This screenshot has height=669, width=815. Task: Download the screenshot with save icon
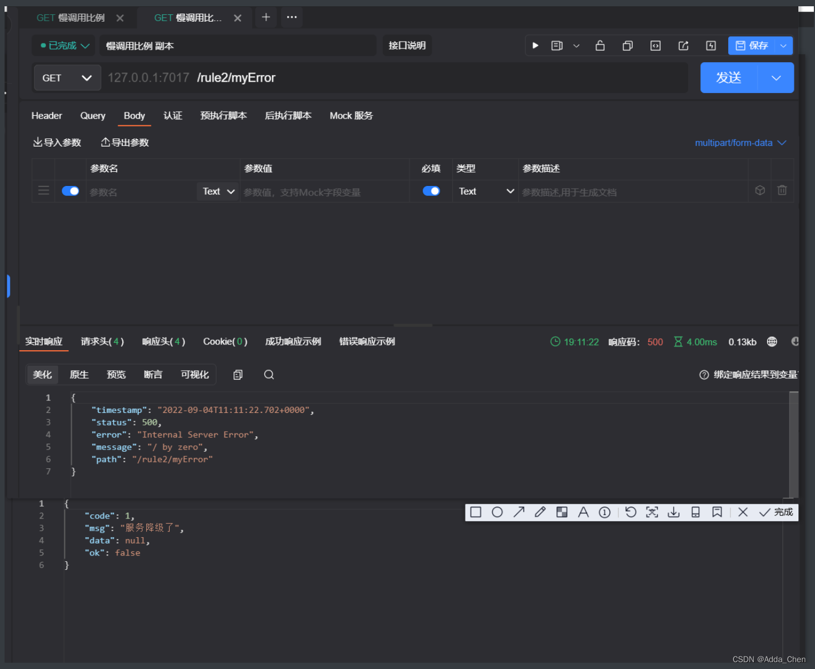click(x=674, y=512)
